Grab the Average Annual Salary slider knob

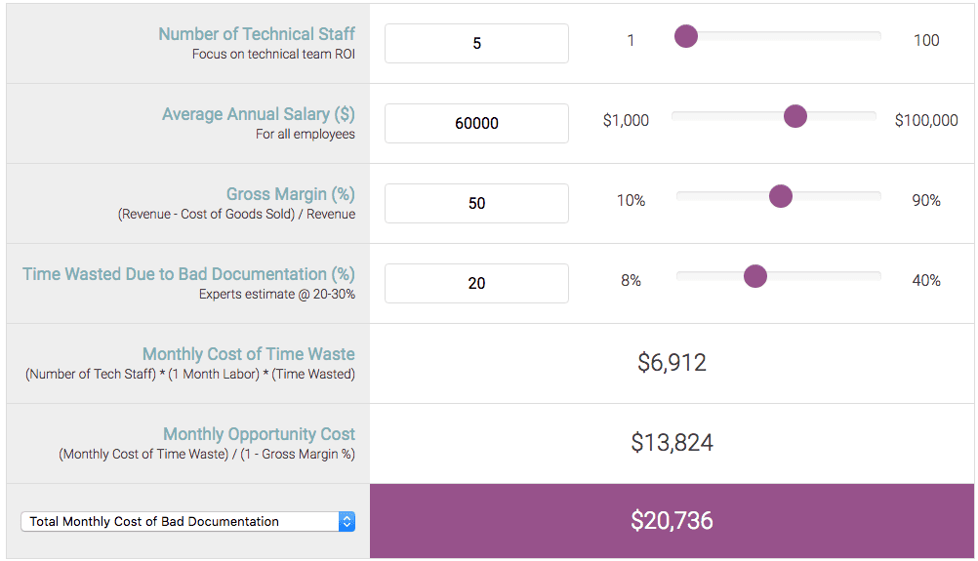click(795, 117)
